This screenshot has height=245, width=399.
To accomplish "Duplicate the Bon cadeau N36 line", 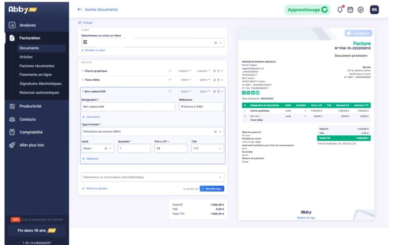I will [x=215, y=91].
